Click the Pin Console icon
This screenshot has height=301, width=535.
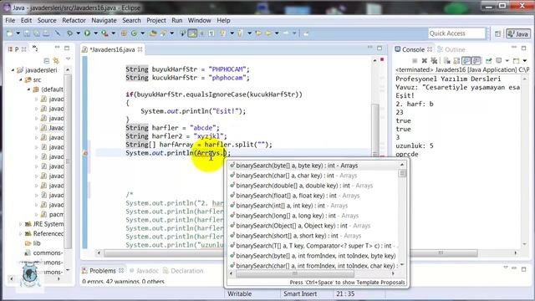pos(489,61)
